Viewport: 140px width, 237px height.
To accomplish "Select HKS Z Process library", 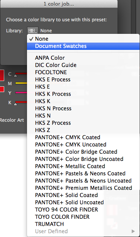I will [83, 123].
